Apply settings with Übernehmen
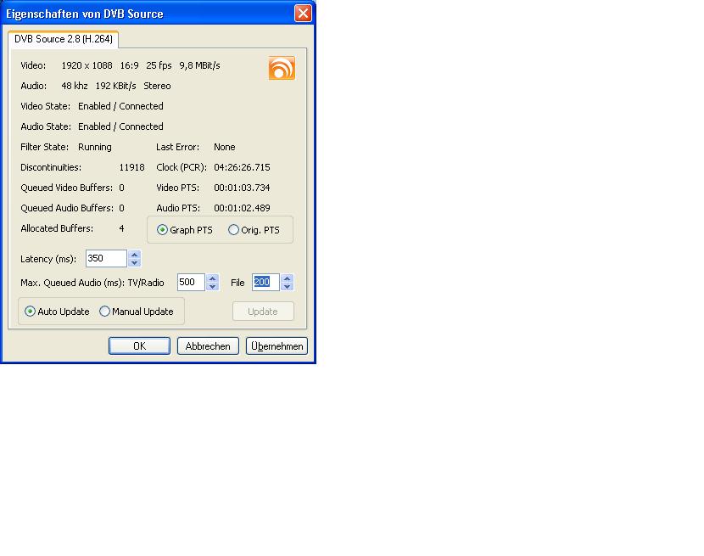The width and height of the screenshot is (704, 556). pos(277,346)
